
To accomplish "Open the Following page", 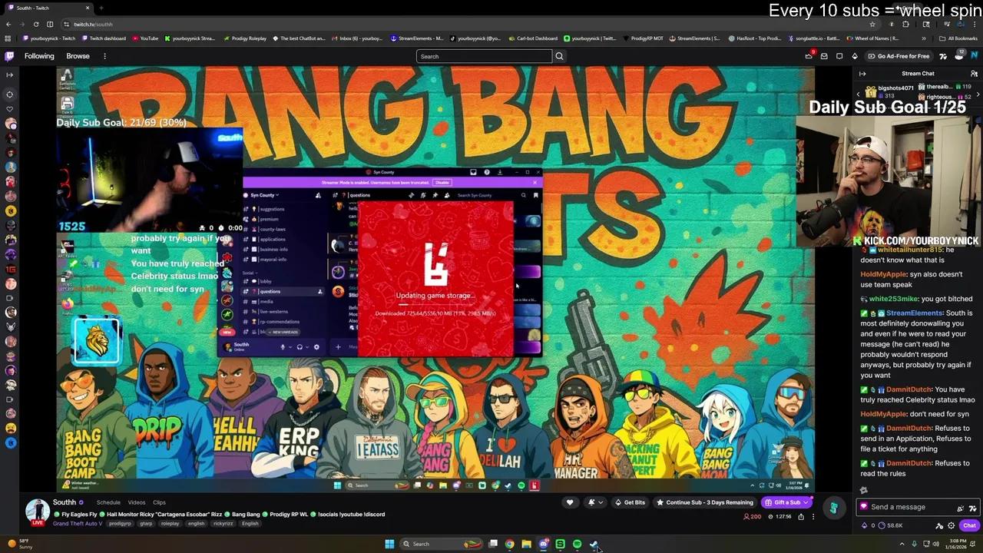I will 39,55.
